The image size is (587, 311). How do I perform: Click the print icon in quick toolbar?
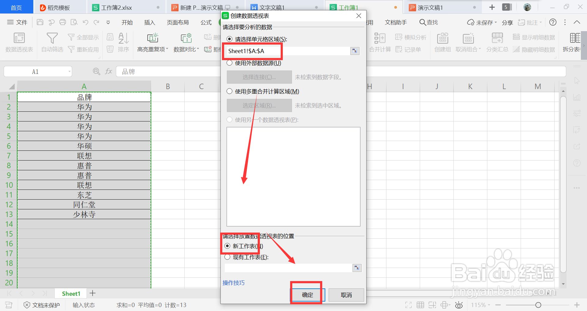tap(63, 22)
